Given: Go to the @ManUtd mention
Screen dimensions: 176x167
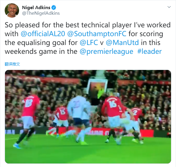Looking at the screenshot, I should [x=122, y=43].
